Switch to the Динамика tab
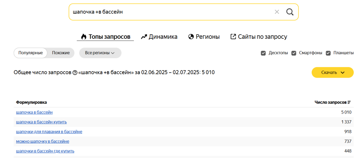 coord(159,37)
